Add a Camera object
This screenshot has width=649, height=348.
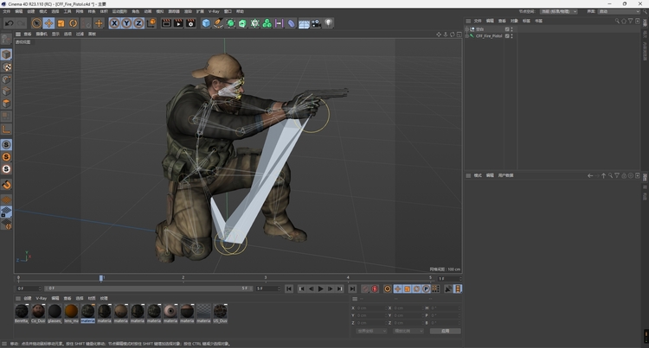pyautogui.click(x=316, y=23)
